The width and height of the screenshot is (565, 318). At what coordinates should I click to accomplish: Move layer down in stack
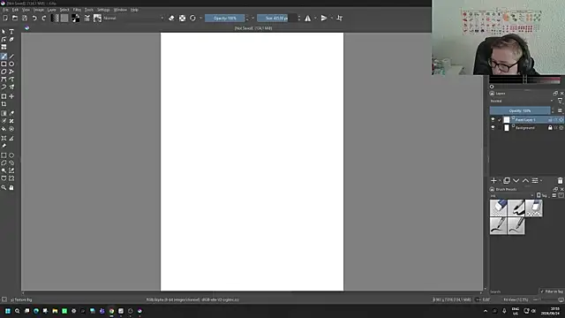pyautogui.click(x=516, y=180)
